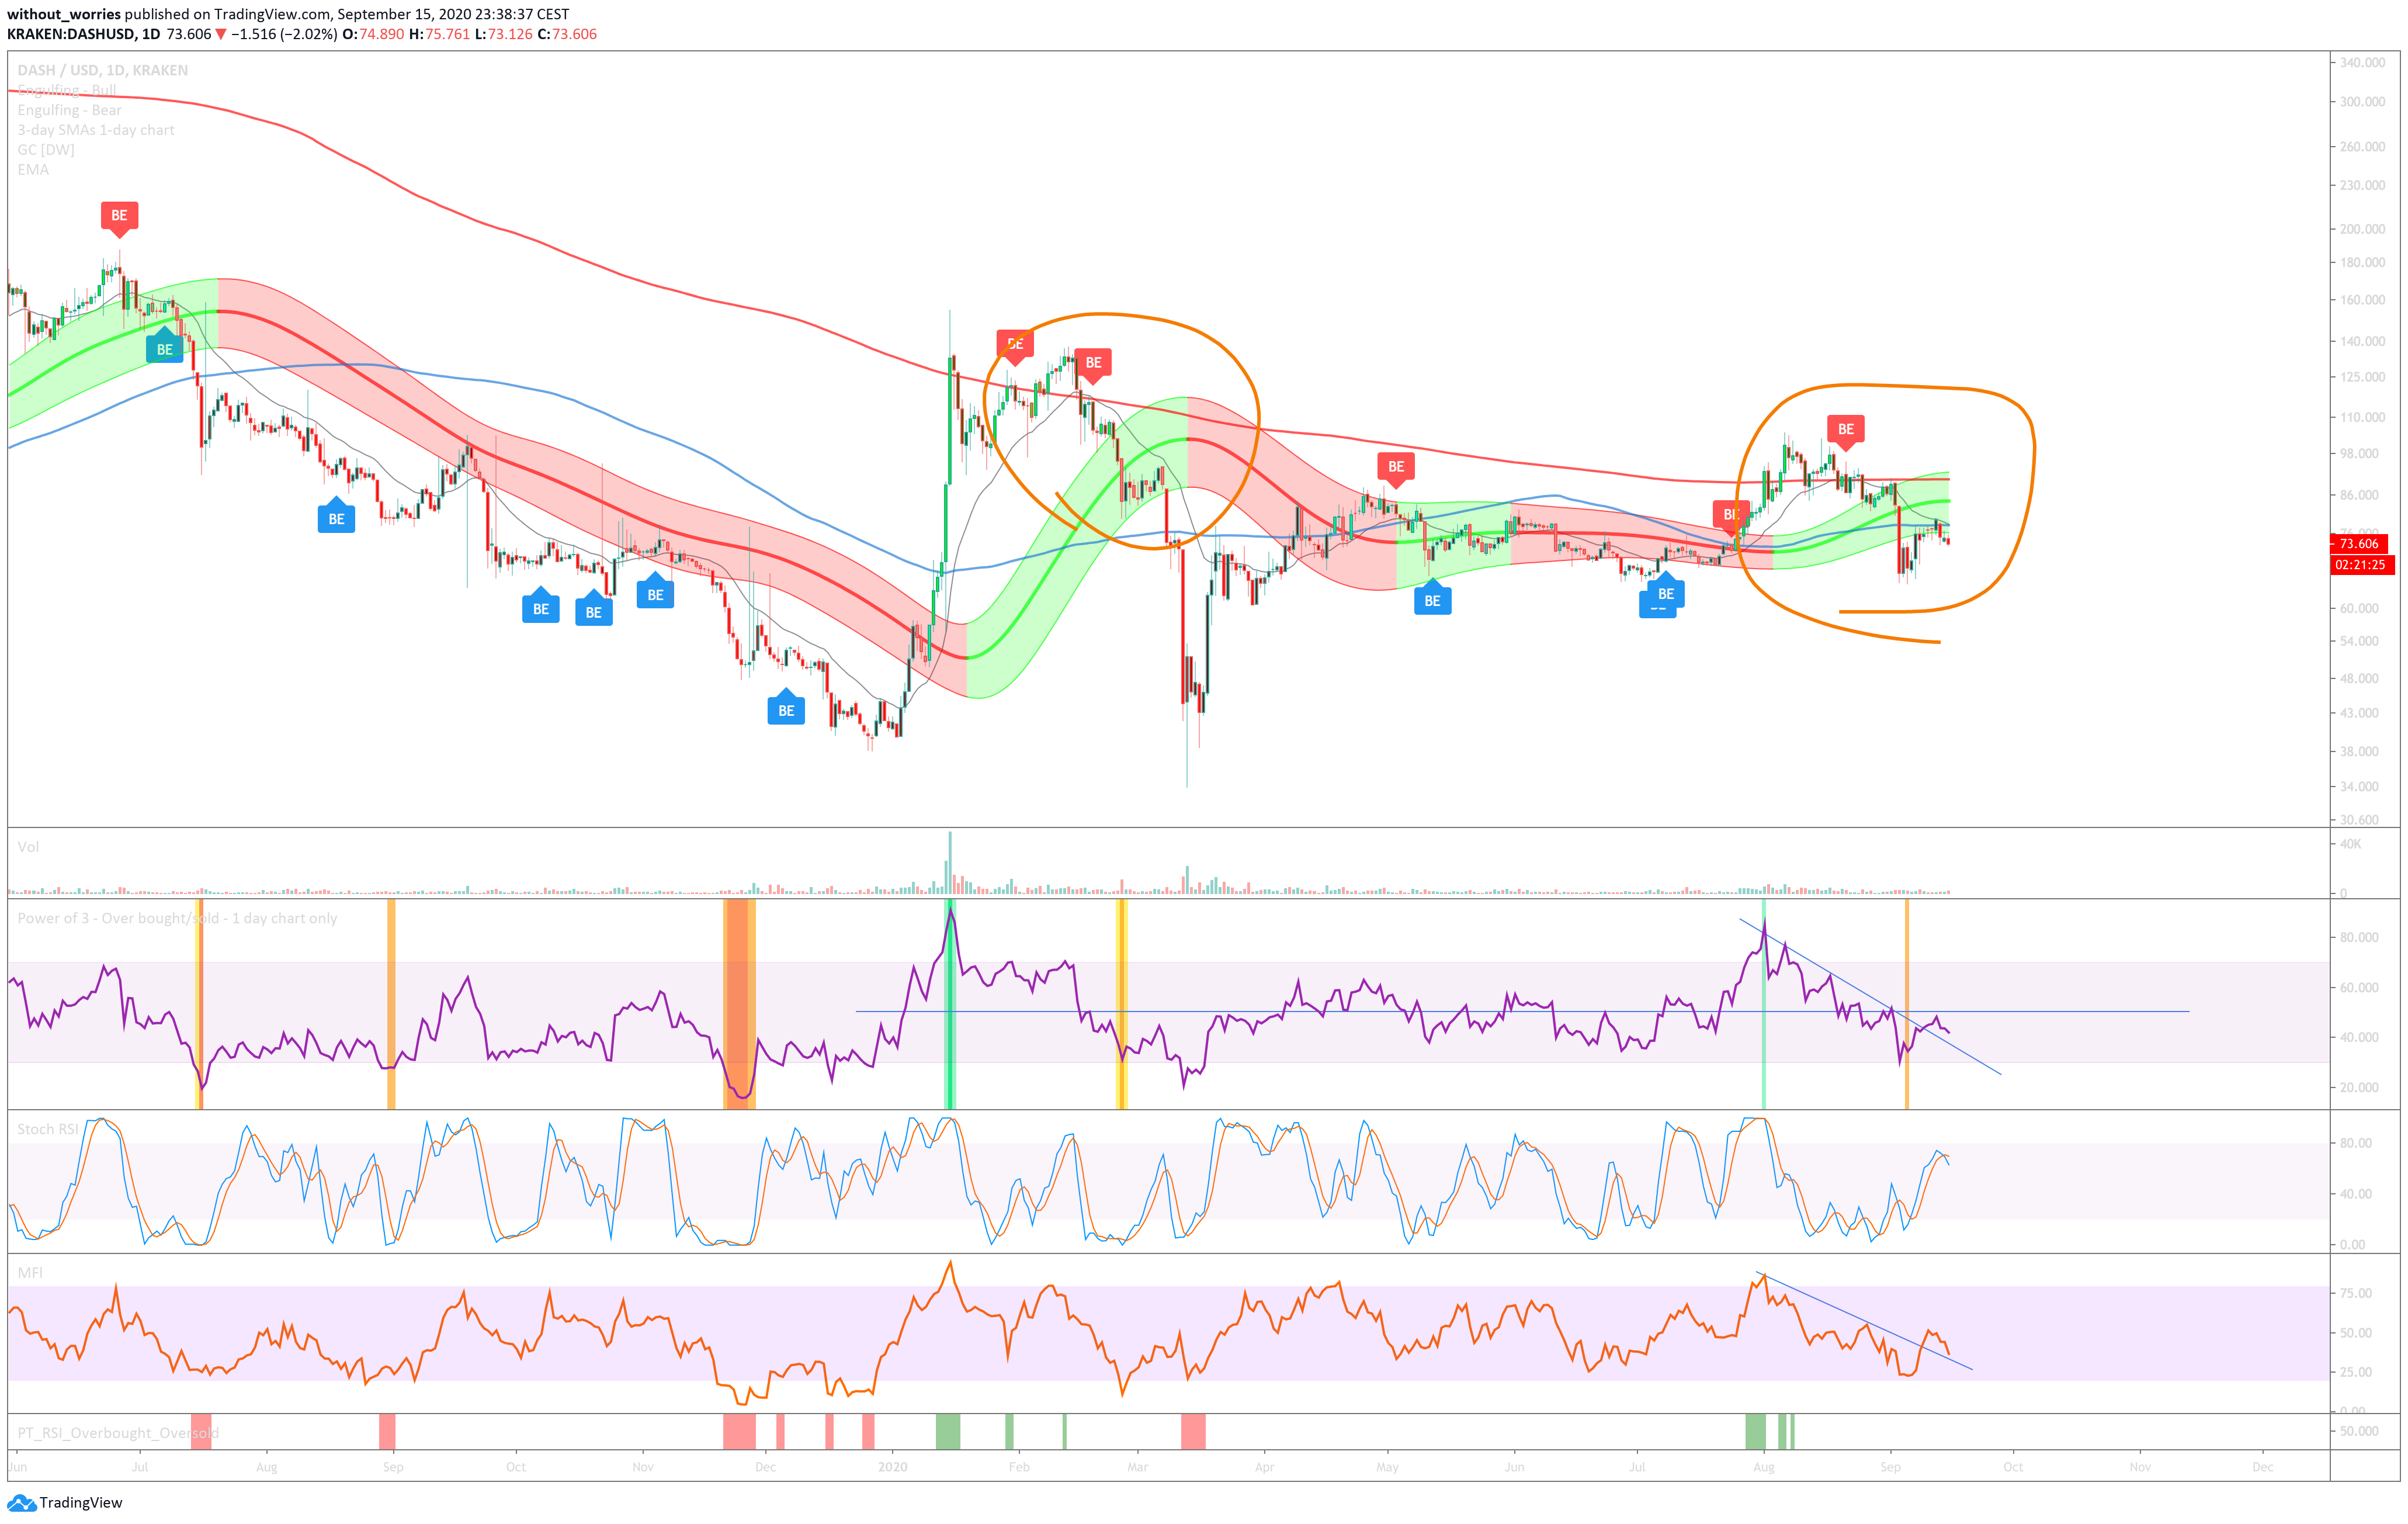
Task: Click the May label on the time axis
Action: click(x=1387, y=1467)
